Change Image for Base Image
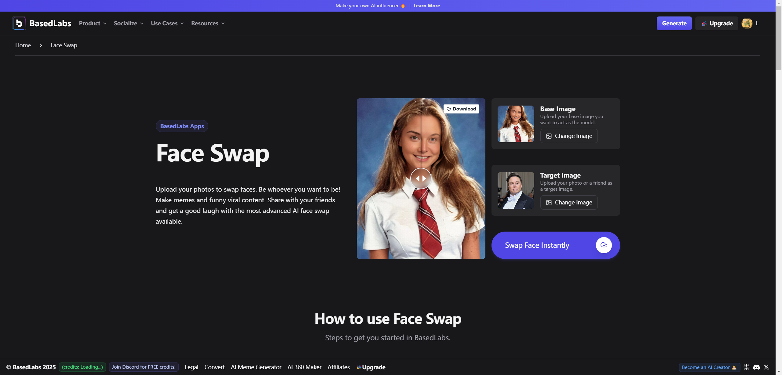This screenshot has width=782, height=375. [569, 136]
